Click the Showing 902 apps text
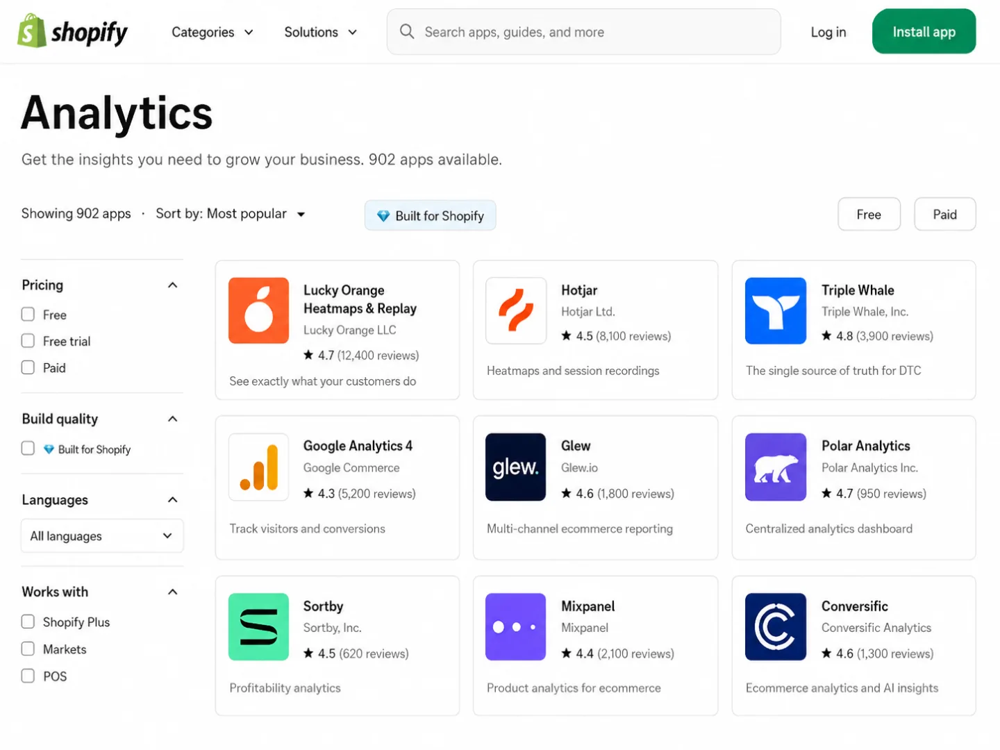1000x750 pixels. 76,214
